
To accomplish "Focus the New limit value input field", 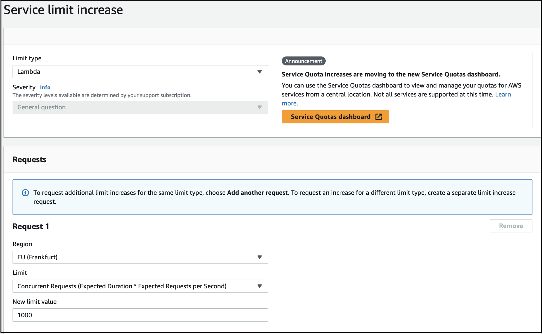I will pos(140,315).
